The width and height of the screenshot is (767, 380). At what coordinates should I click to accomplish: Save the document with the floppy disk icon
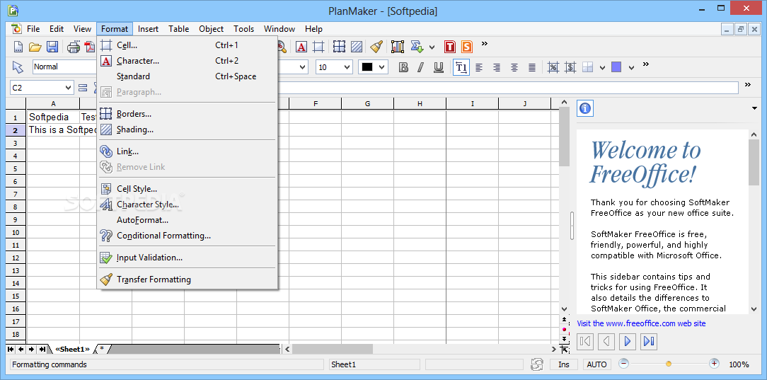tap(52, 47)
